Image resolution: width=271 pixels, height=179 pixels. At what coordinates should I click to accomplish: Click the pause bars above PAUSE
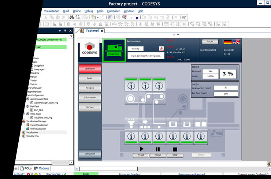click(x=157, y=149)
